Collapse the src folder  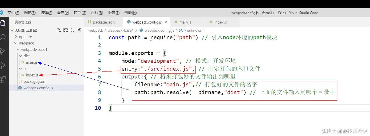20,69
